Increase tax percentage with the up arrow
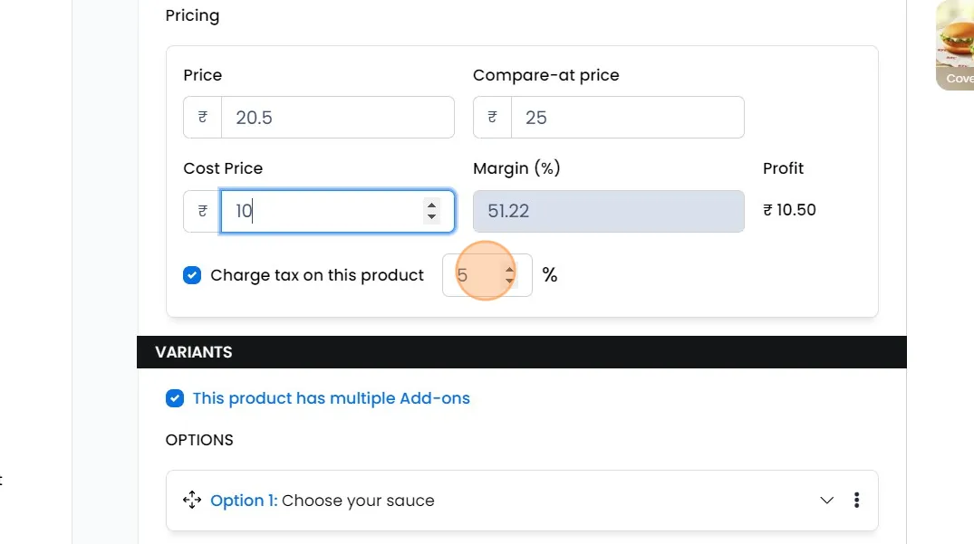Screen dimensions: 974x544 [509, 269]
